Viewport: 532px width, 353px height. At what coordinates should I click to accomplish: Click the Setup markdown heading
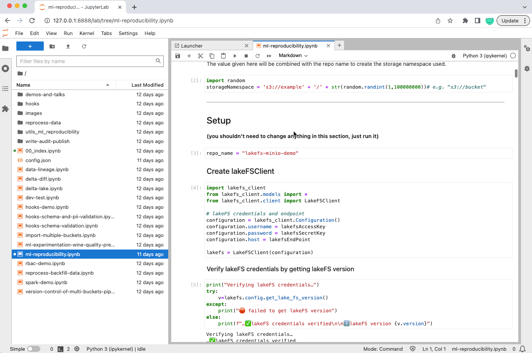(219, 121)
